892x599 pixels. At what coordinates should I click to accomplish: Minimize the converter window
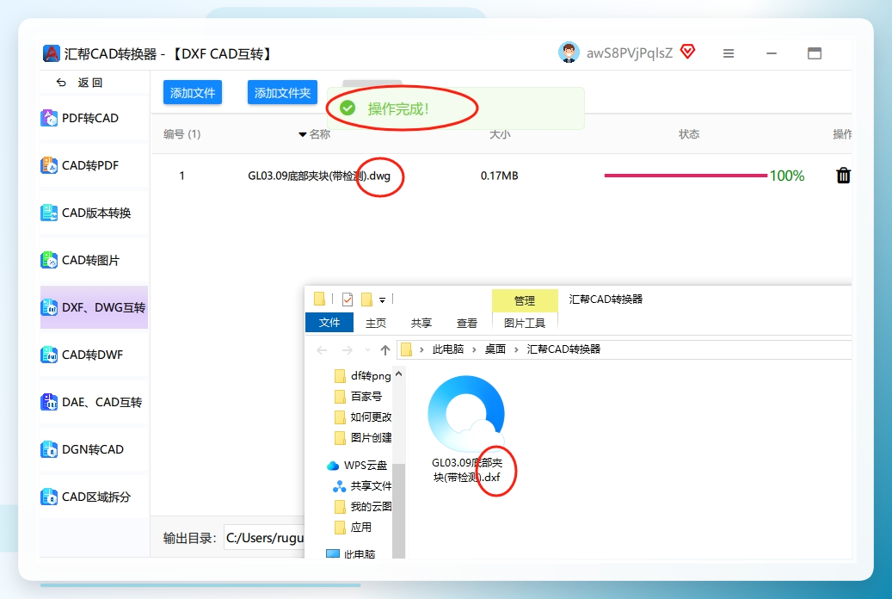coord(772,53)
